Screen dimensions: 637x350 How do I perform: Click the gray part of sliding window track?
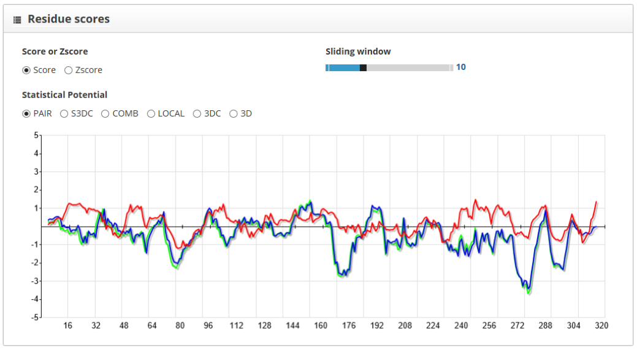tap(408, 68)
